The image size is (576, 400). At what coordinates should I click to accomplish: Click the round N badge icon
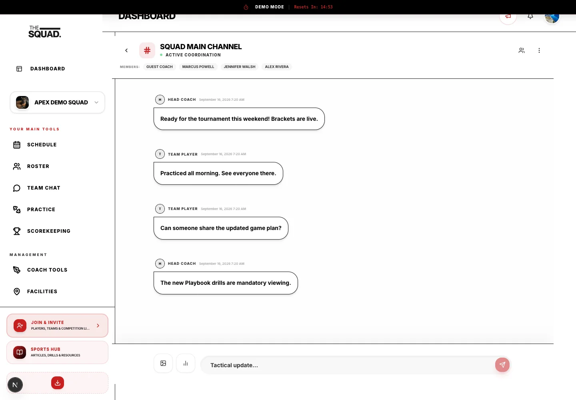pyautogui.click(x=15, y=385)
